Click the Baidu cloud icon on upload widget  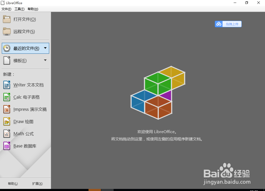point(219,24)
